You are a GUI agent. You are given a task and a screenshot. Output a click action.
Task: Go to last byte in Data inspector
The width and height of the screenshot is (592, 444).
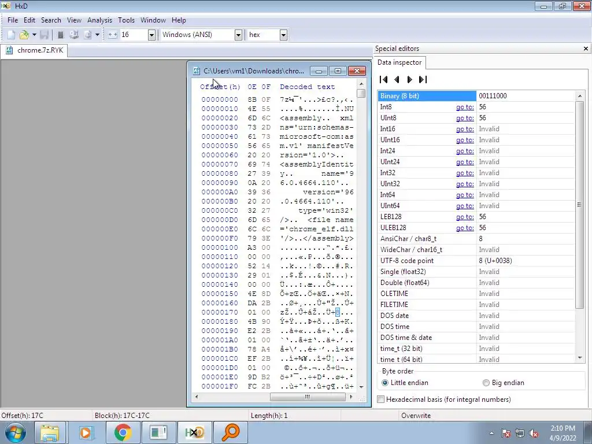(x=423, y=79)
